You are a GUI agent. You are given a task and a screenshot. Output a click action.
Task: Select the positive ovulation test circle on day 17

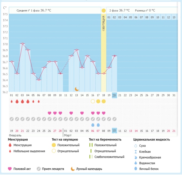coord(98,101)
